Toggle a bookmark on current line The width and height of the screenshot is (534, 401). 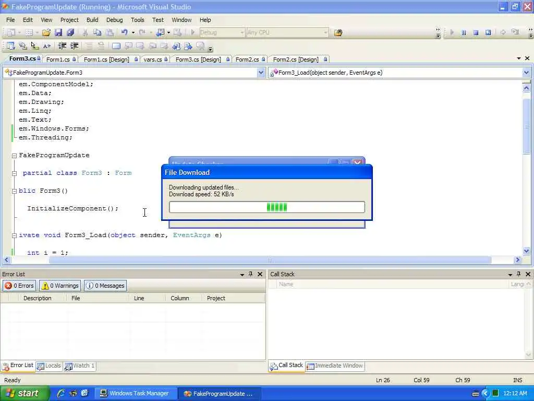click(116, 46)
